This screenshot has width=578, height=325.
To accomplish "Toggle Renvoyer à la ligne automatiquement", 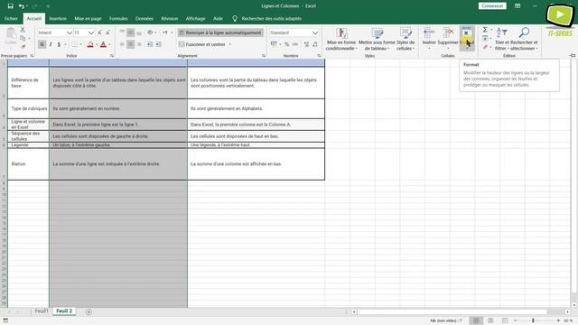I will 220,32.
